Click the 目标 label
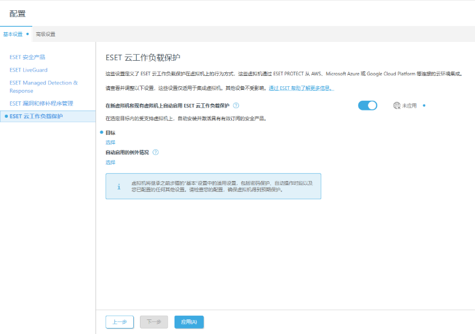475x334 pixels. 110,132
